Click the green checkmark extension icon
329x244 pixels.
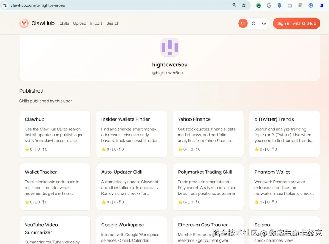click(259, 6)
